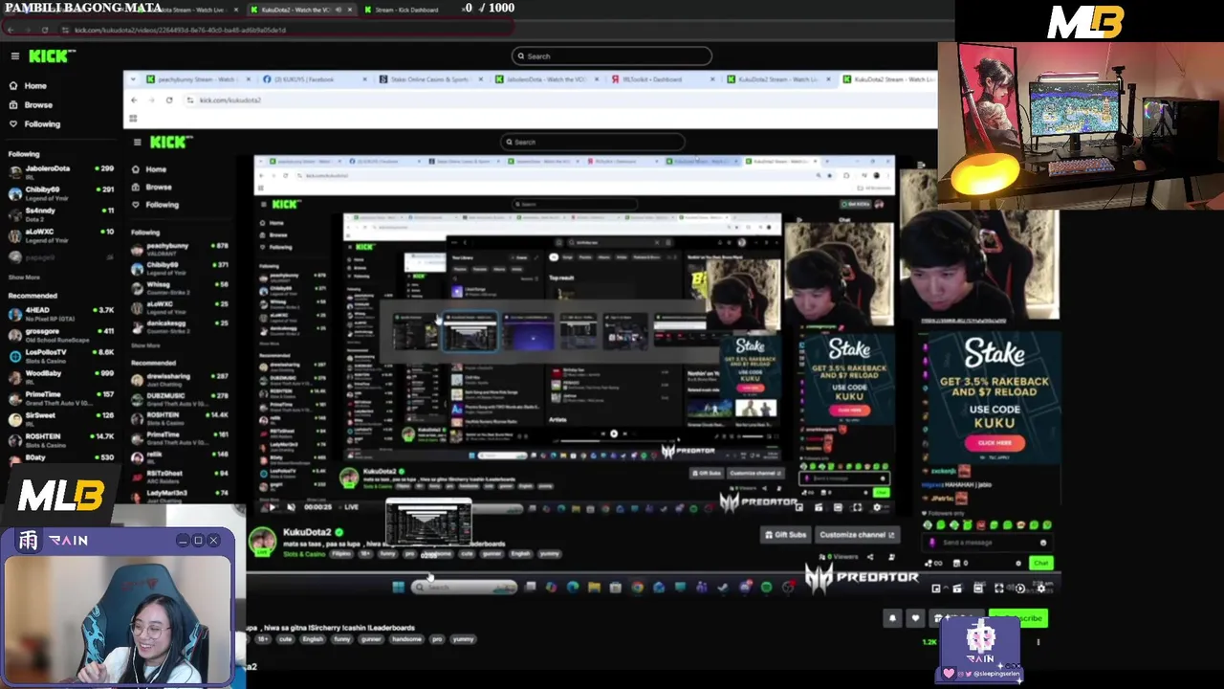Open drewissharing in nested Recommended list
Viewport: 1224px width, 689px height.
(x=182, y=379)
